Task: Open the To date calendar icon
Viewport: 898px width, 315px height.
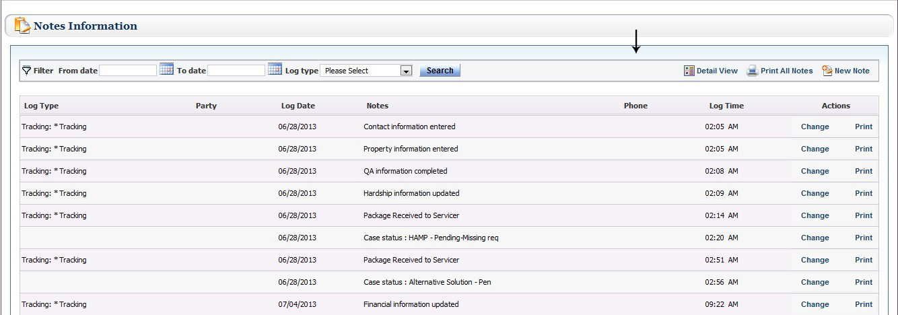Action: tap(275, 69)
